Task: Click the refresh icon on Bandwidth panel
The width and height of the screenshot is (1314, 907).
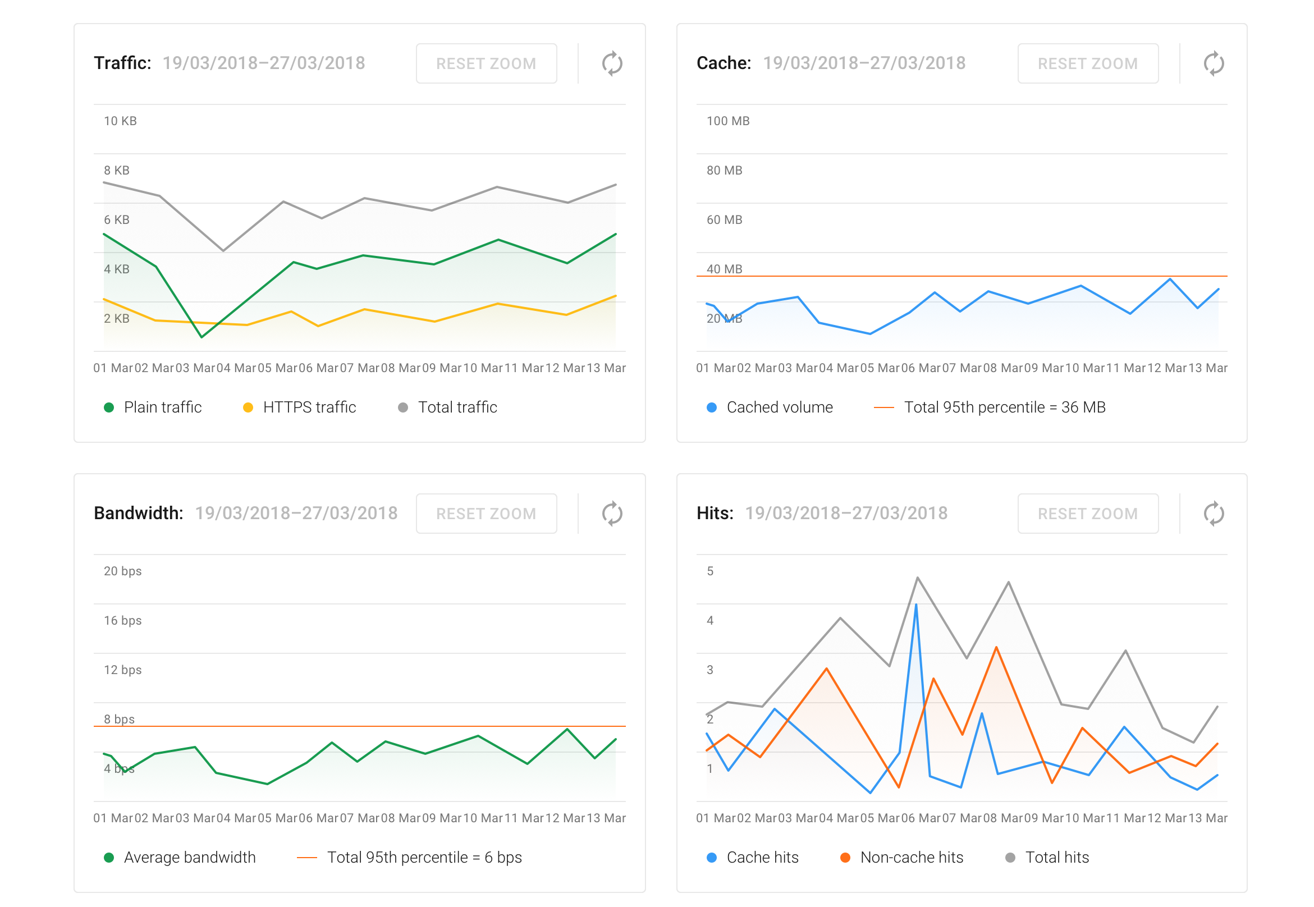Action: click(612, 513)
